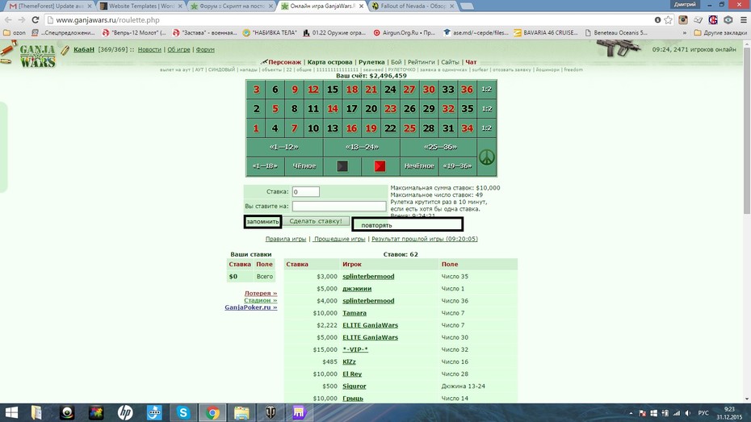Viewport: 751px width, 422px height.
Task: Open the Чат menu link
Action: pos(471,61)
